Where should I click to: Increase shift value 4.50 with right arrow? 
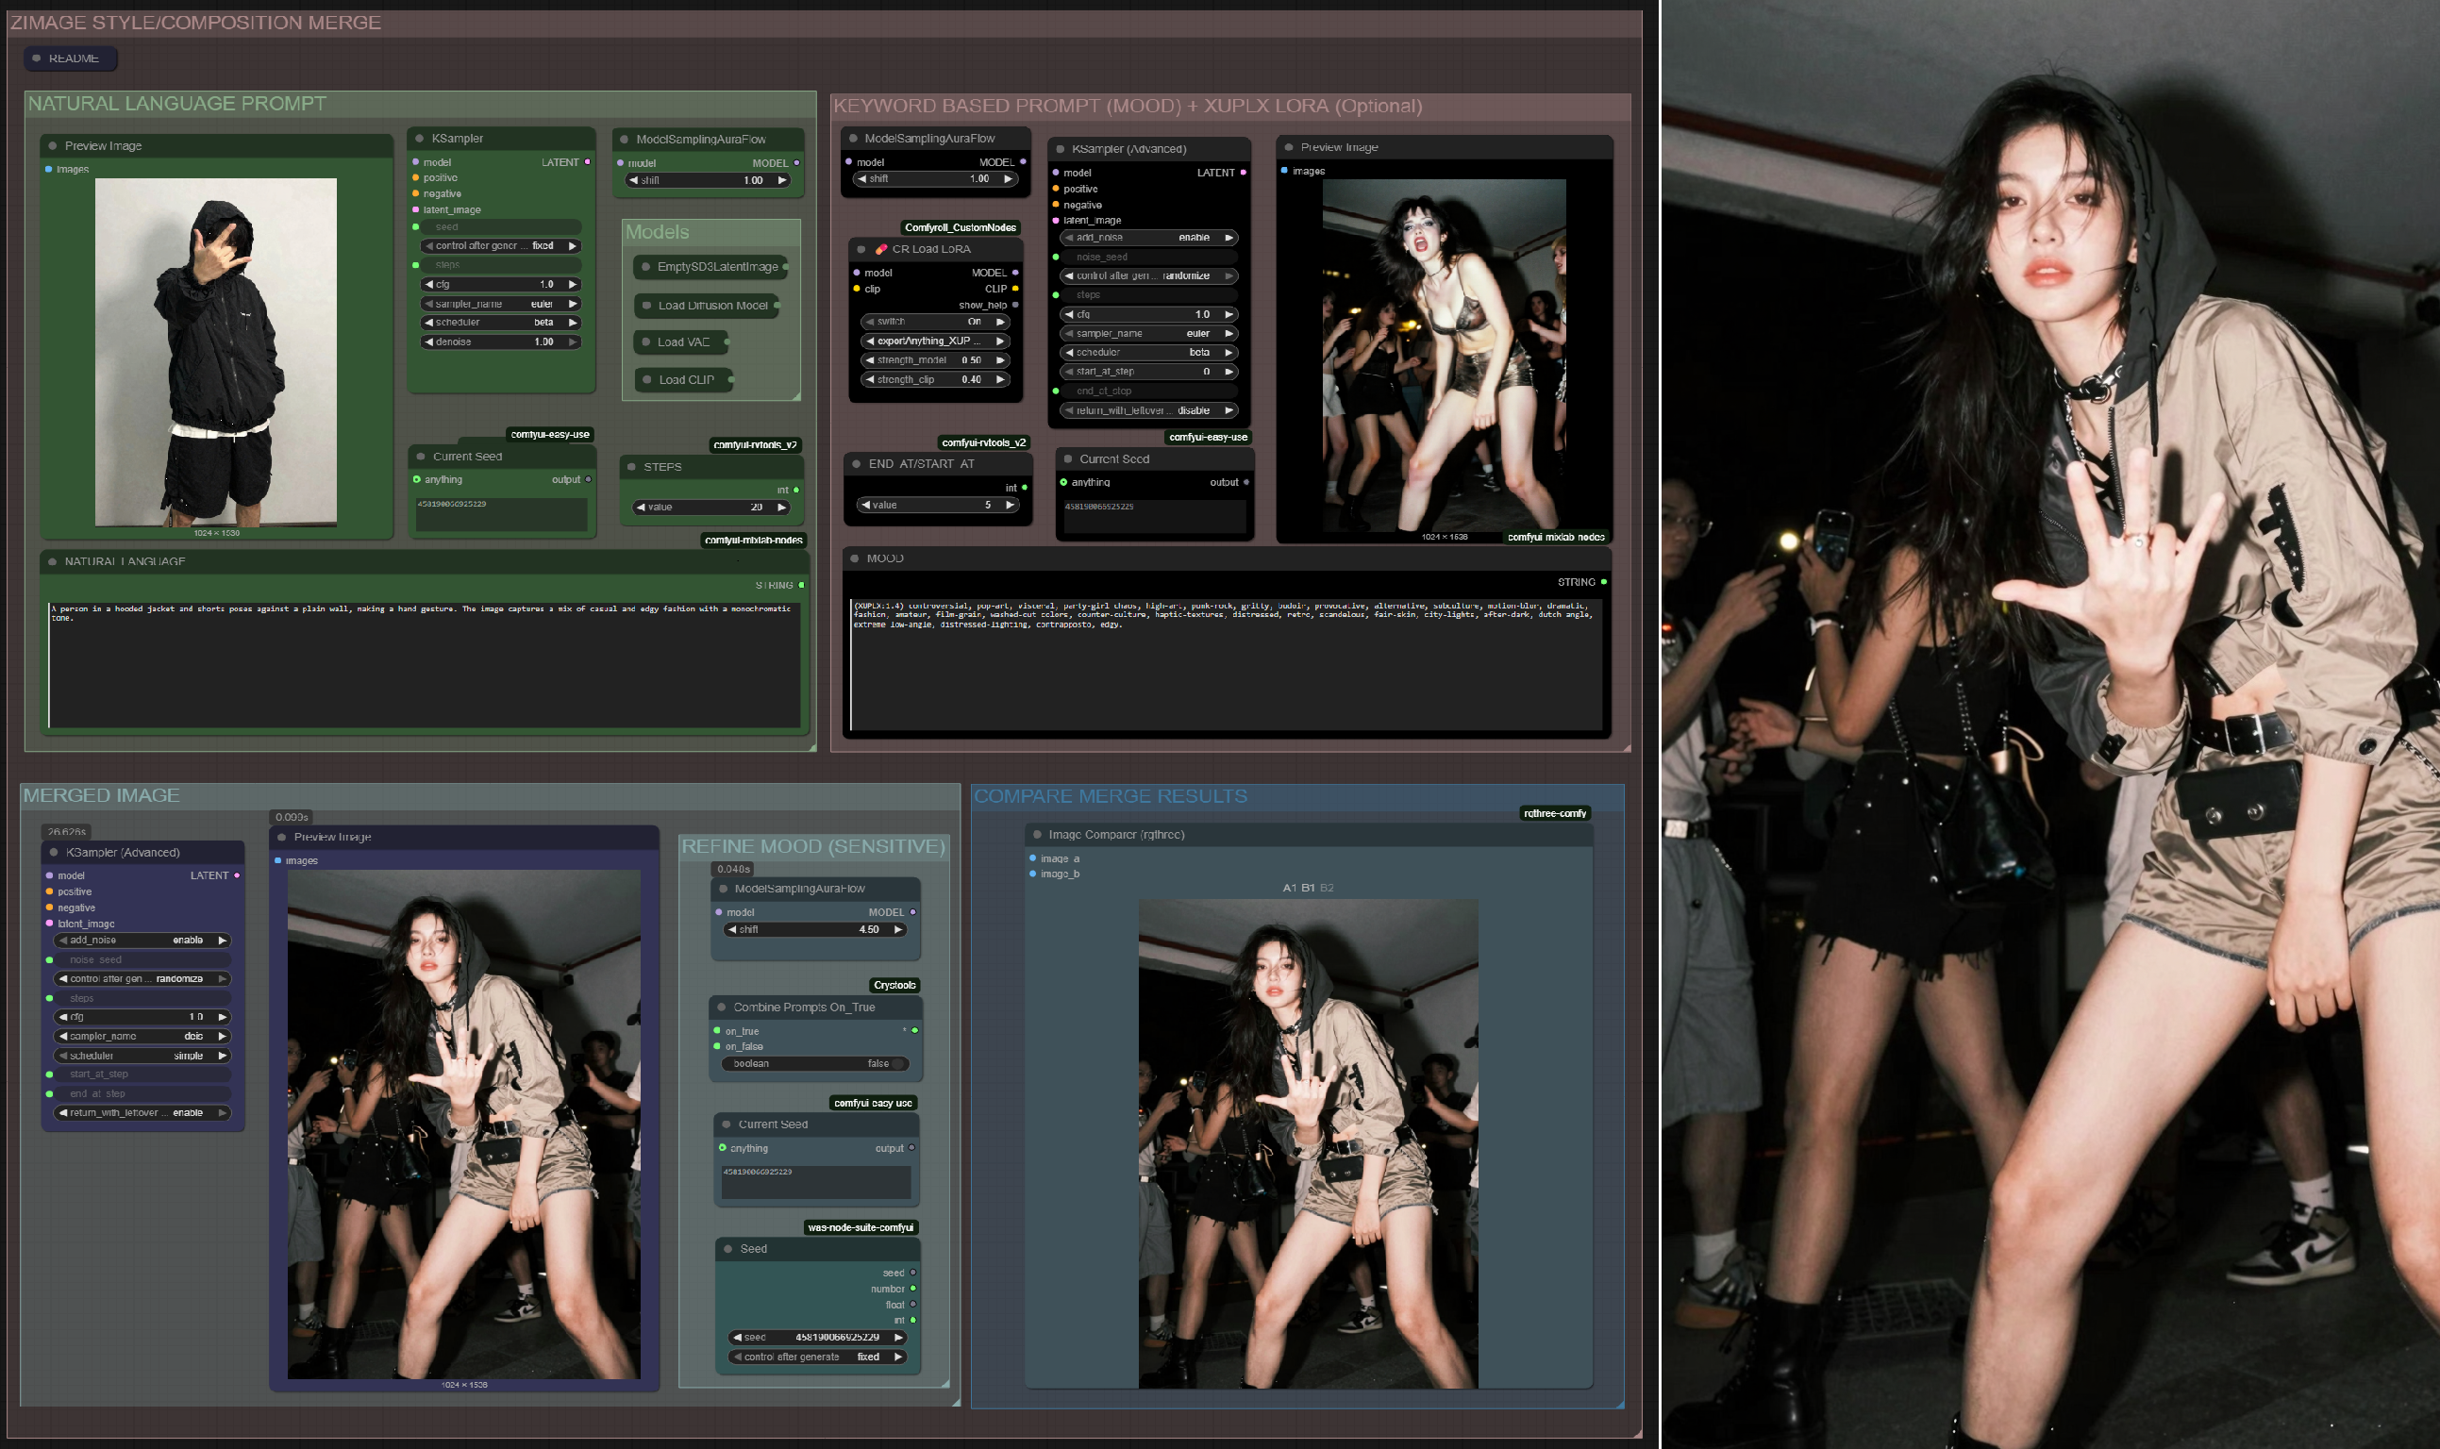coord(898,929)
